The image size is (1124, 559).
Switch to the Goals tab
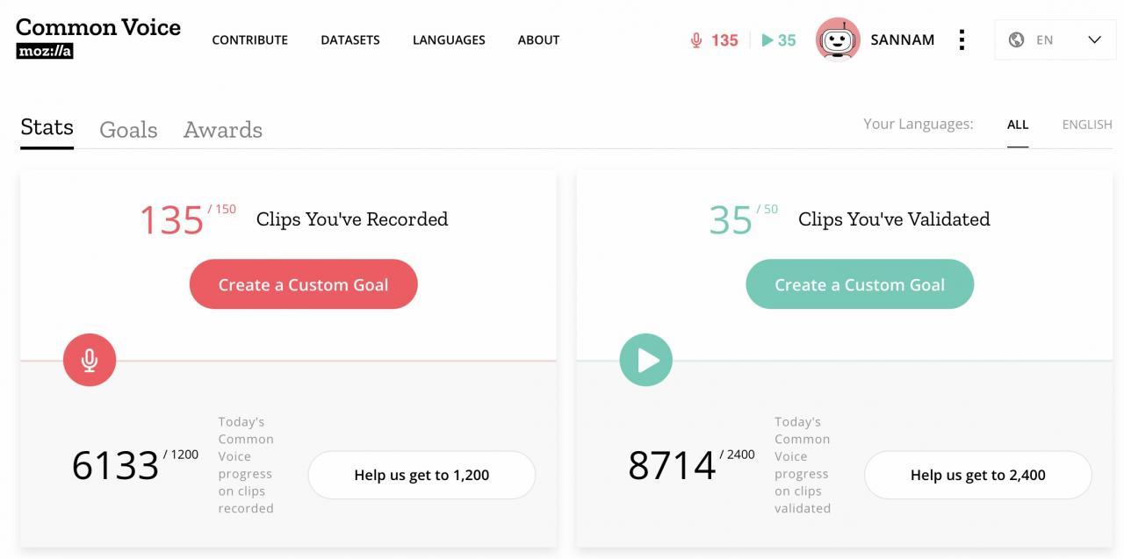pos(128,130)
